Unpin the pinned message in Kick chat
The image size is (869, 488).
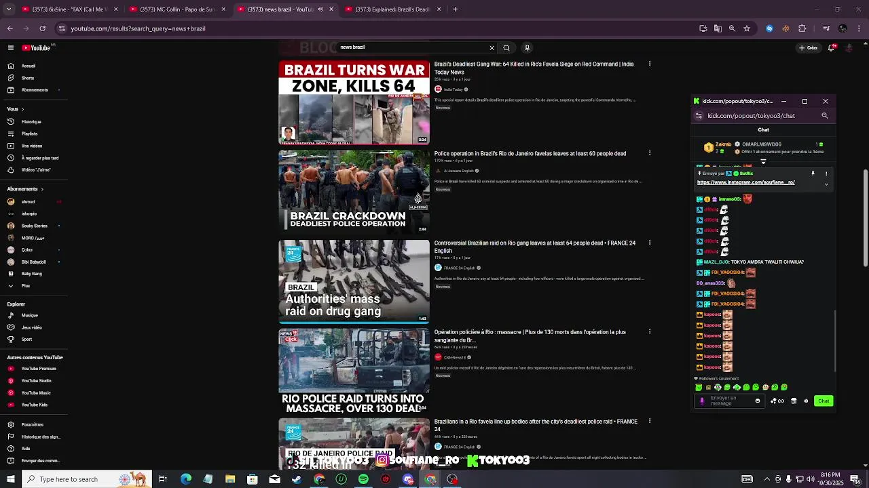coord(813,174)
